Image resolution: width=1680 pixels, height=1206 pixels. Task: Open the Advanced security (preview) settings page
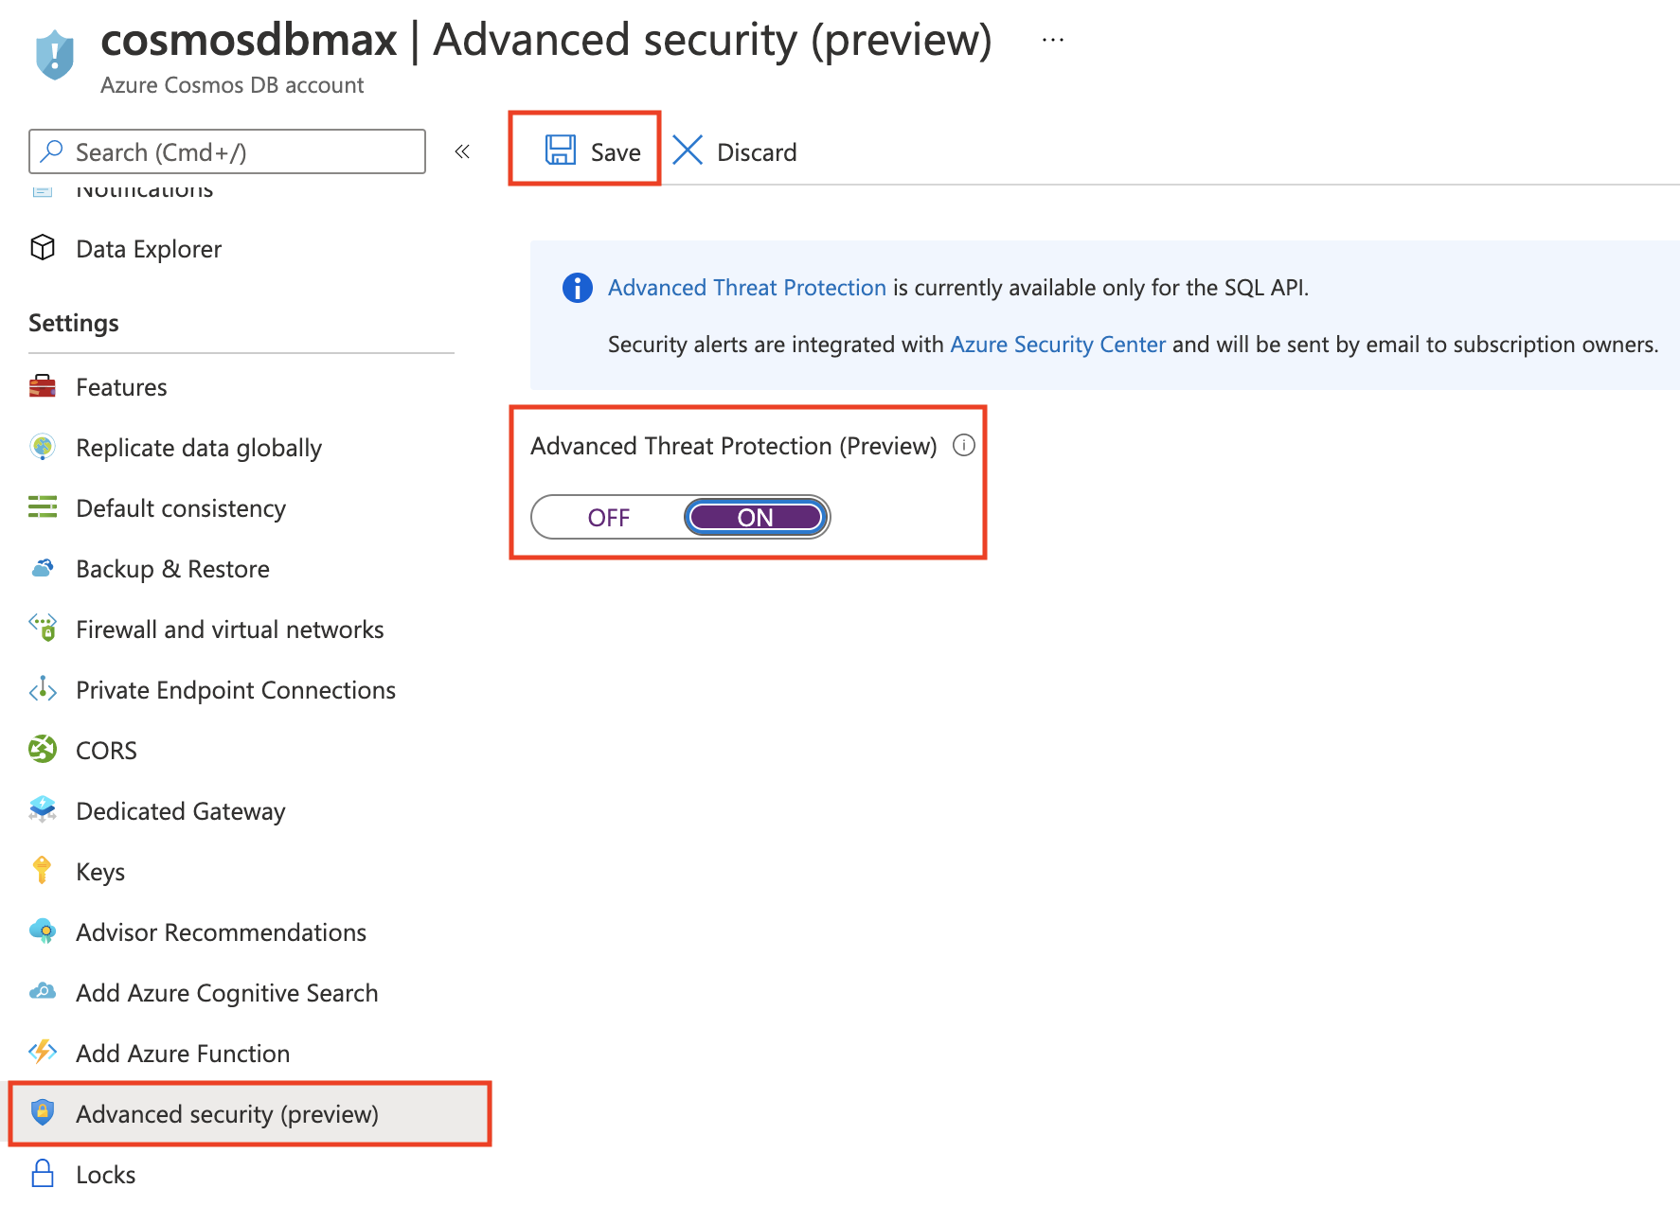pyautogui.click(x=228, y=1114)
